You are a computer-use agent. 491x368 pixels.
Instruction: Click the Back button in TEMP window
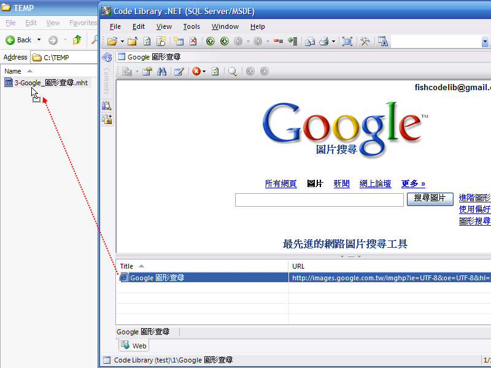pyautogui.click(x=18, y=40)
